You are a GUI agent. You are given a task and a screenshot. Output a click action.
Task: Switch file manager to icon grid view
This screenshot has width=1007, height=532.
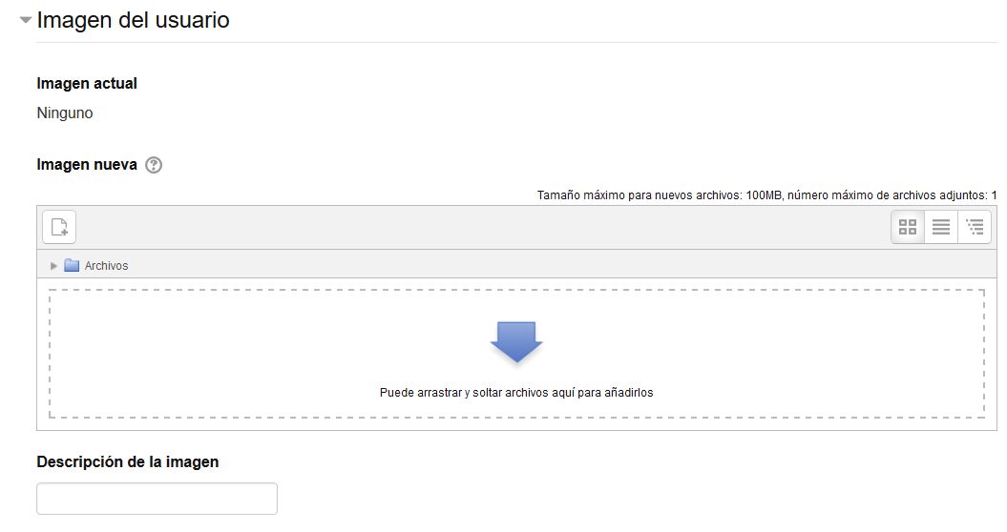click(908, 227)
